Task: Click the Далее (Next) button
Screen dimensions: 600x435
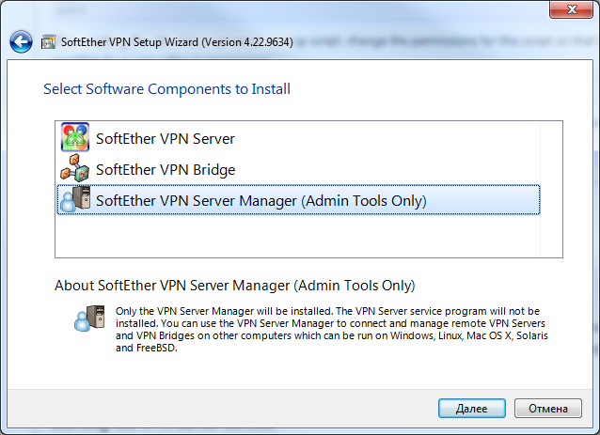Action: point(472,409)
